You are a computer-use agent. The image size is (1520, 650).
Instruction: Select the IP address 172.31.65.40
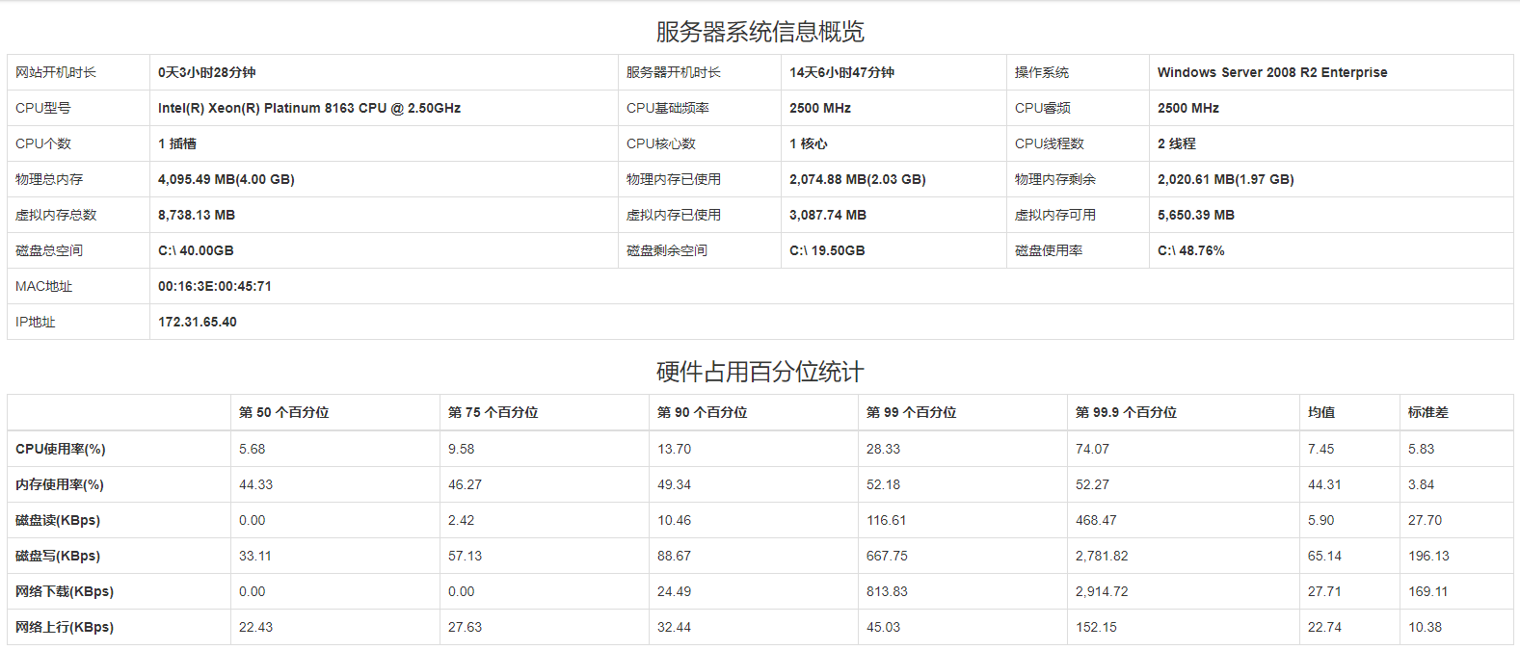pos(198,322)
